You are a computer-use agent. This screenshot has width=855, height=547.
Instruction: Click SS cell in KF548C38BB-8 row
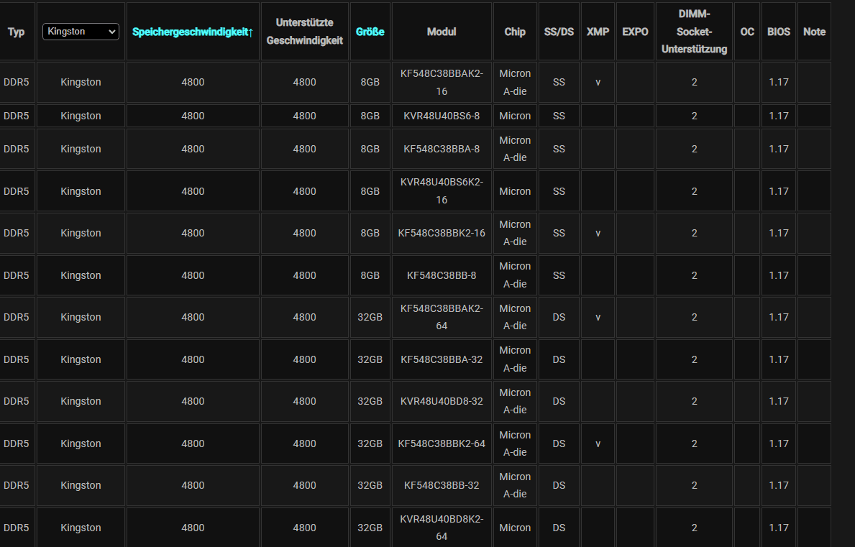[x=559, y=276]
